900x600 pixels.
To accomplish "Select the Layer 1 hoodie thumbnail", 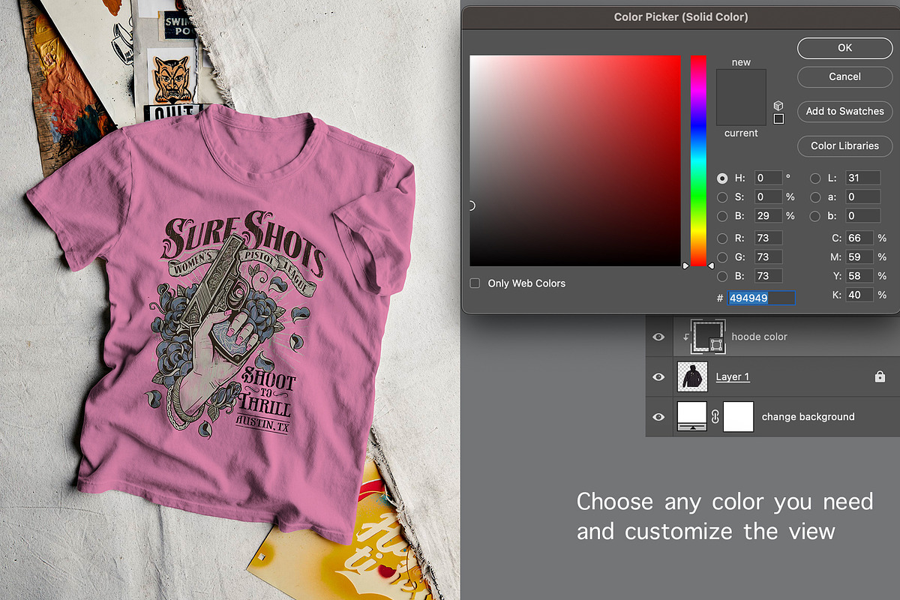I will (x=691, y=376).
